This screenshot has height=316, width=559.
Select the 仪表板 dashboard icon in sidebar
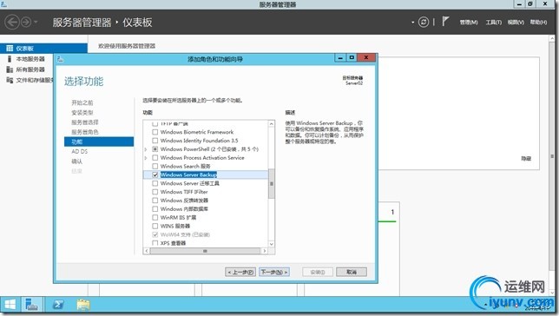(10, 48)
